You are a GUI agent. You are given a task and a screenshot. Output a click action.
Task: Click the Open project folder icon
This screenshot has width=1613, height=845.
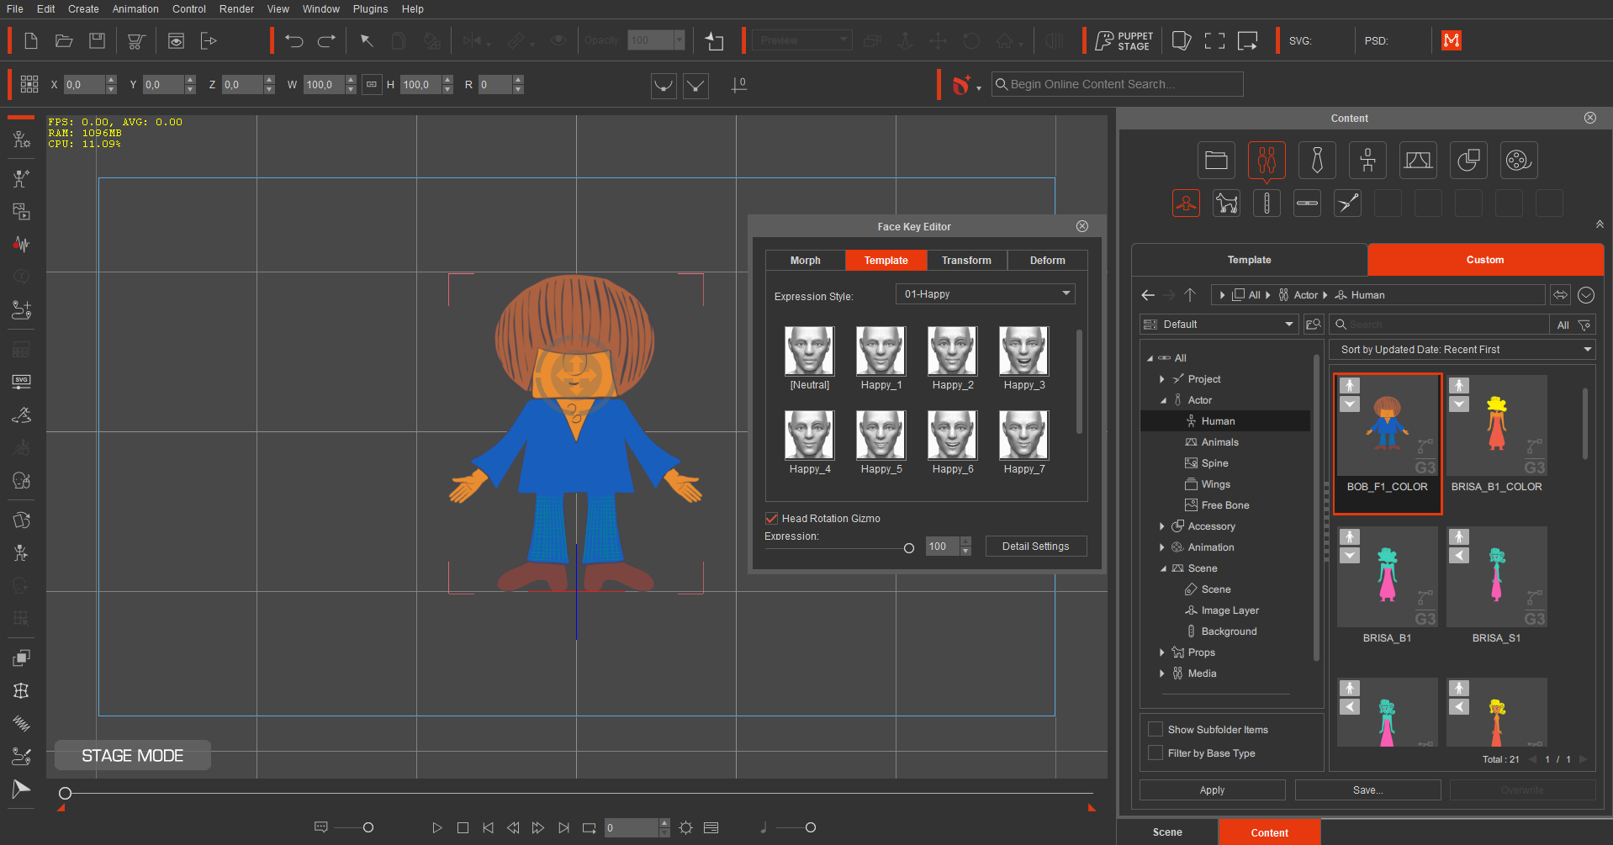point(64,40)
